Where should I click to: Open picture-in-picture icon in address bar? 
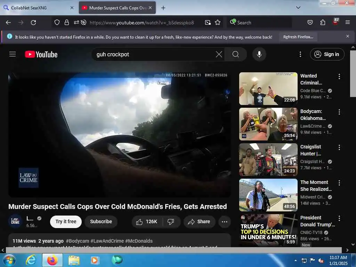coord(208,23)
